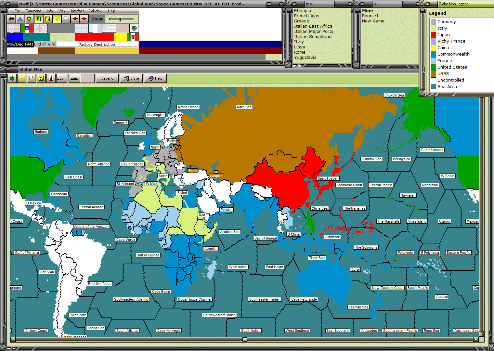This screenshot has height=351, width=494.
Task: Click the Factory Destruction phase field
Action: click(x=97, y=44)
